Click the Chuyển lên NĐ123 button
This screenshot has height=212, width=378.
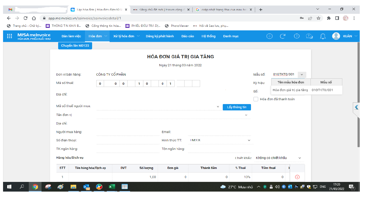(x=75, y=46)
